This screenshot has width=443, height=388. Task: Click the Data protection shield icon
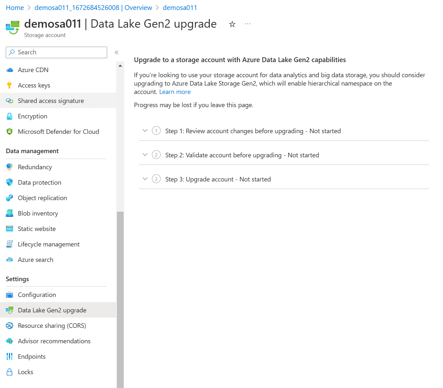(10, 182)
